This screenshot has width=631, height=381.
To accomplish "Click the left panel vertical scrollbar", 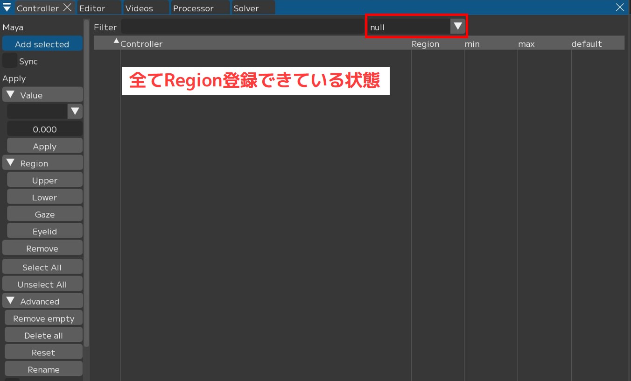I will [x=86, y=182].
